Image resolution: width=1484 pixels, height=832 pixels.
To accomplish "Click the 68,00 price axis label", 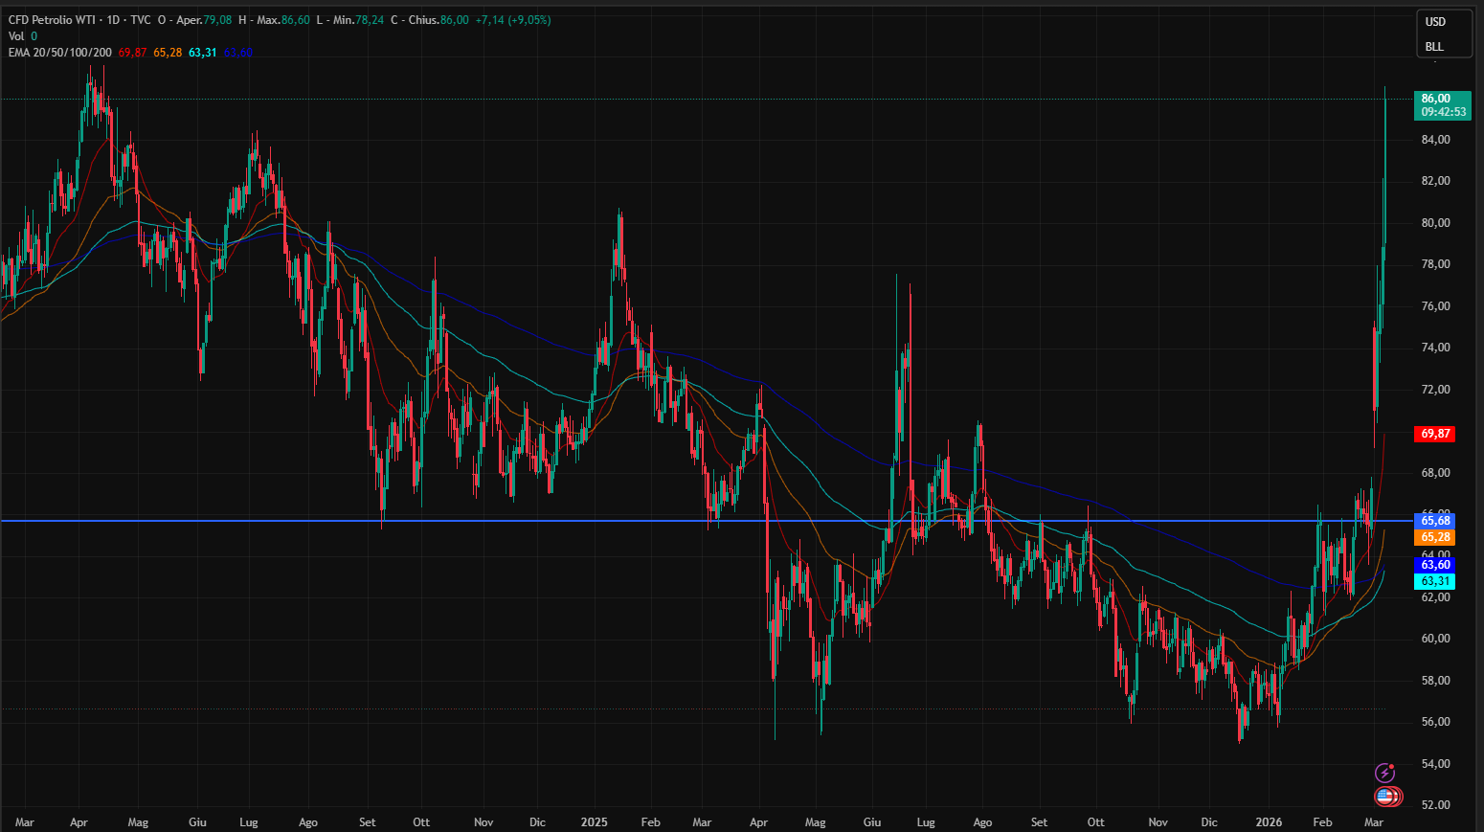I will 1435,473.
